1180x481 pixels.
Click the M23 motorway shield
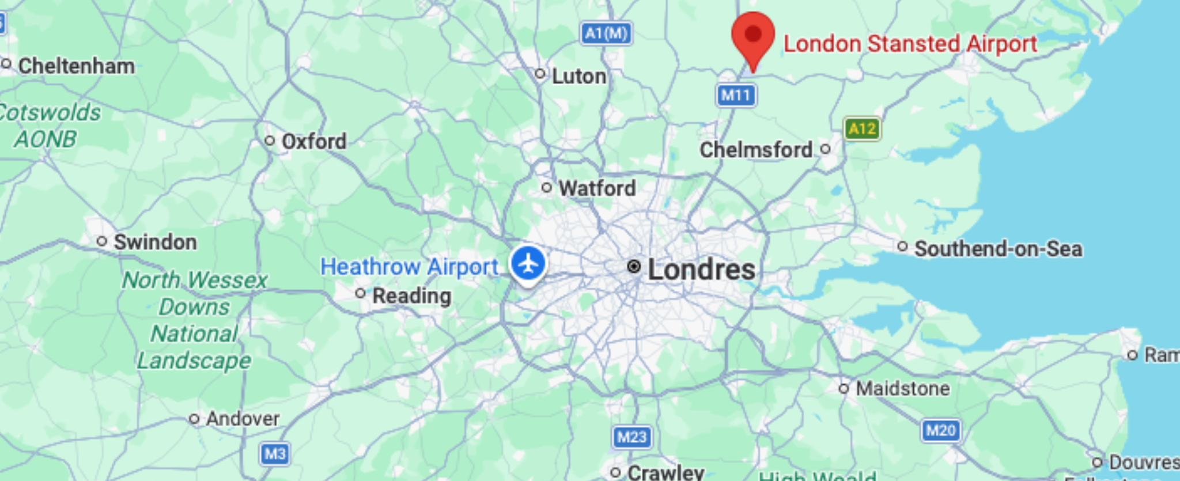632,437
